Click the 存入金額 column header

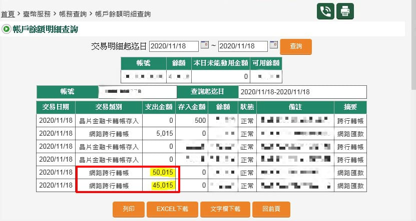pos(192,107)
